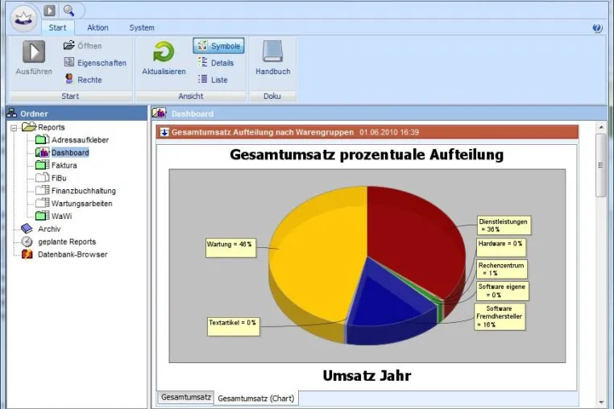This screenshot has width=614, height=409.
Task: Click the green Aktualisieren refresh icon
Action: click(164, 52)
